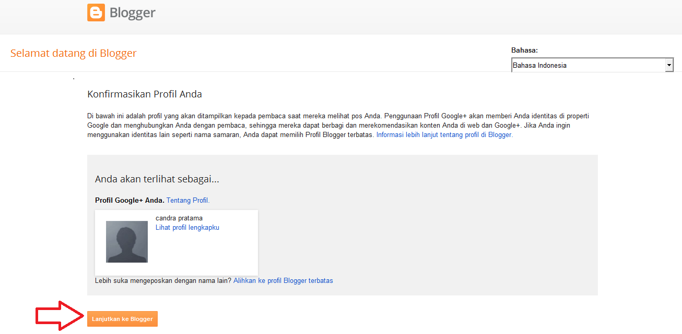This screenshot has height=334, width=682.
Task: Click the 'Anda akan terlihat sebagai...' heading
Action: click(x=157, y=179)
